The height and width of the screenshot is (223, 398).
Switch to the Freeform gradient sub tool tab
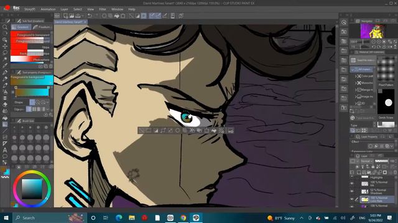(42, 27)
